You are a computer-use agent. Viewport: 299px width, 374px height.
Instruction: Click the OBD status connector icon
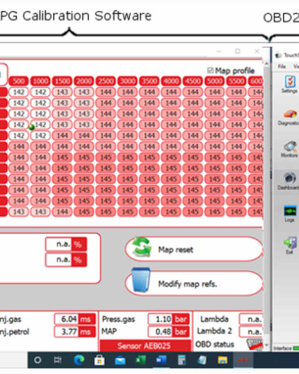click(x=254, y=344)
